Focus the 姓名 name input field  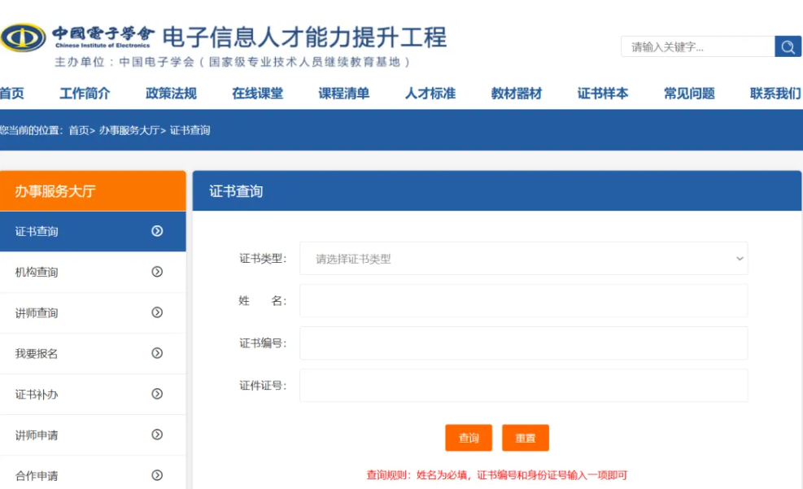click(523, 301)
